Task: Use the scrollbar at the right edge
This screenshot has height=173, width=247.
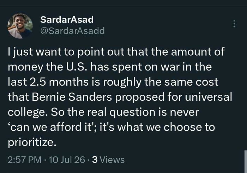Action: coord(246,161)
